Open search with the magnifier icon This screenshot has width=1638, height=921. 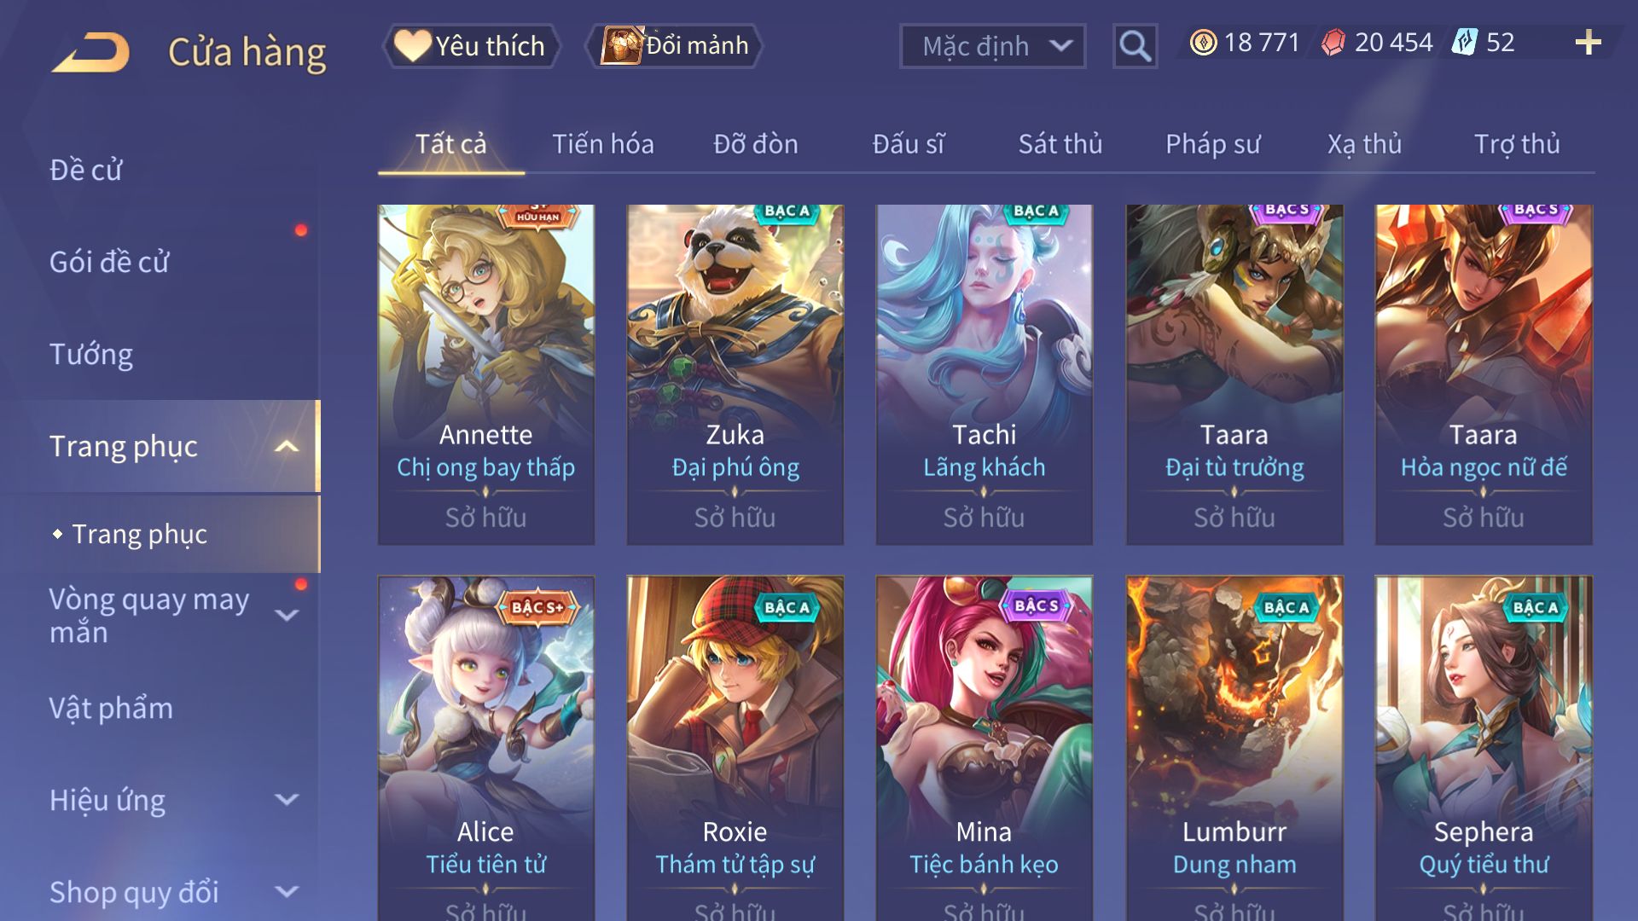coord(1135,46)
